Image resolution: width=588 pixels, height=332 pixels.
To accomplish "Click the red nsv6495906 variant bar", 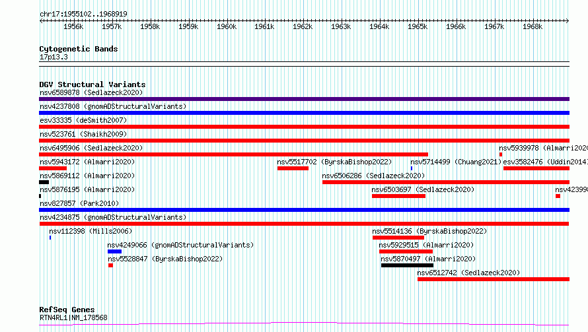I will [x=234, y=154].
